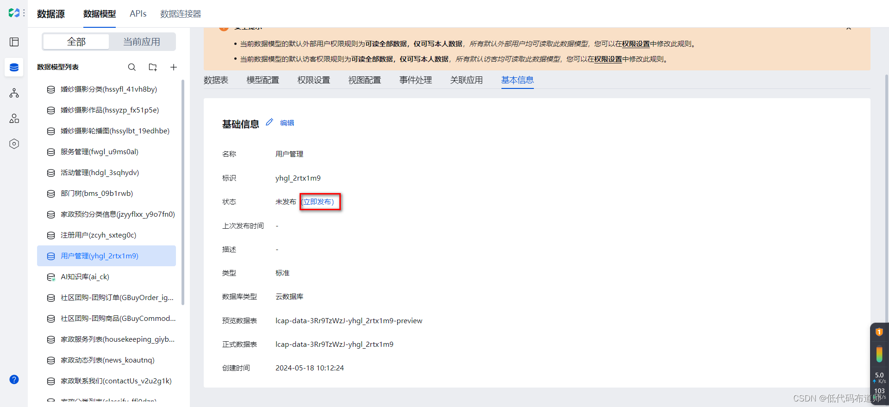Select 服务管理(fwgl_u9ms0al) model
Screen dimensions: 889x407
(x=106, y=152)
